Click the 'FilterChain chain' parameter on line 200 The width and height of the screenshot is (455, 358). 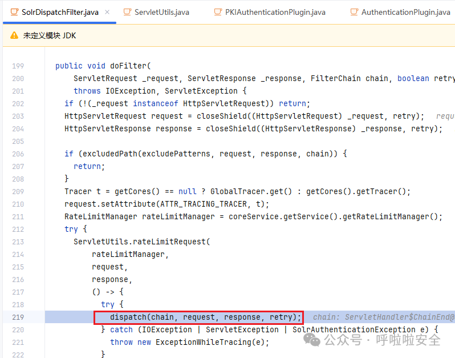350,78
